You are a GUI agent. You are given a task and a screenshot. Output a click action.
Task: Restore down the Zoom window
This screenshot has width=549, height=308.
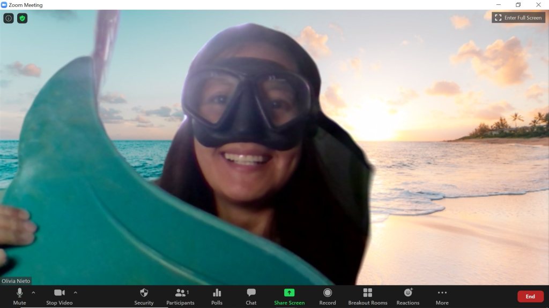coord(518,5)
